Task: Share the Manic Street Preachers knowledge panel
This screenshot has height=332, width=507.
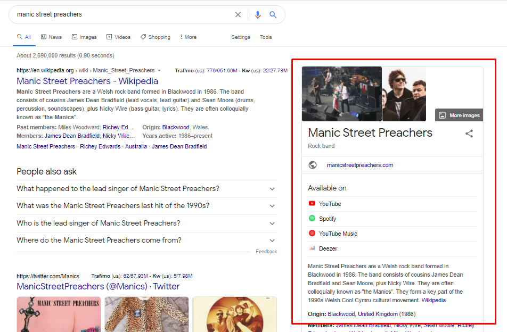Action: (469, 134)
